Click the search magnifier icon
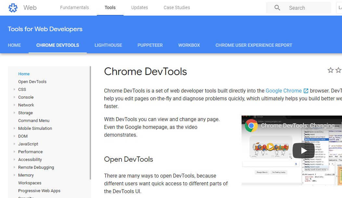This screenshot has height=198, width=342. (x=277, y=8)
